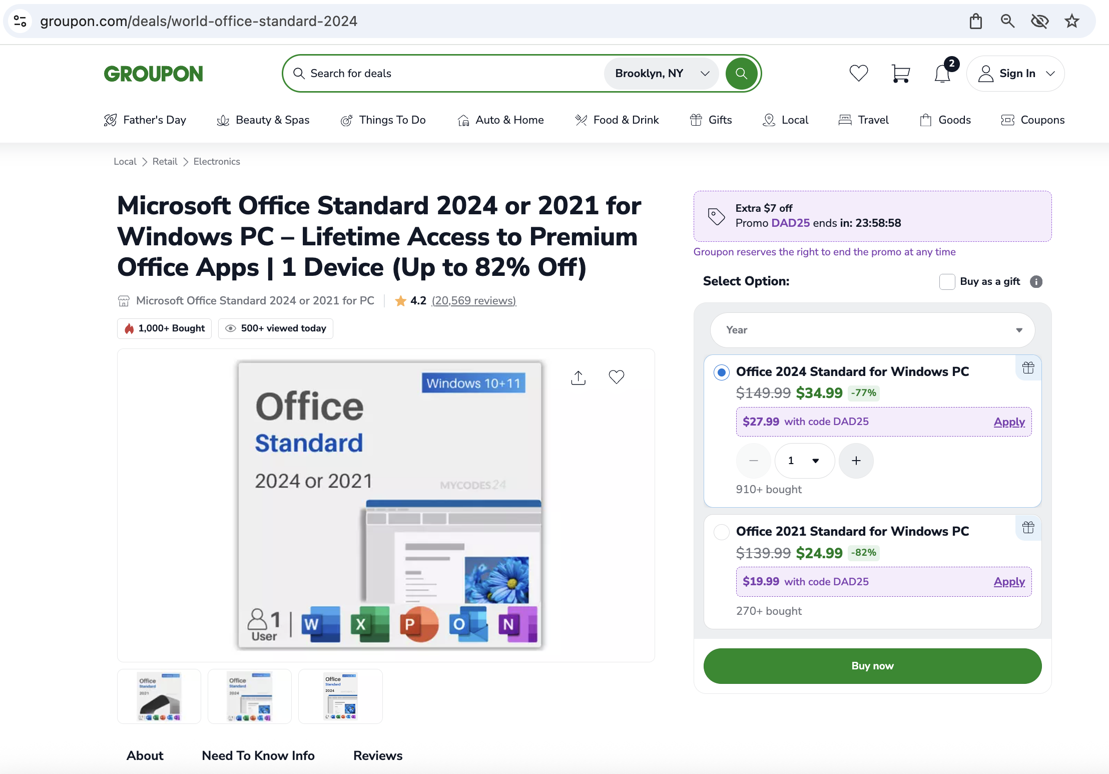Click the merchant store icon under title
This screenshot has height=774, width=1109.
124,301
